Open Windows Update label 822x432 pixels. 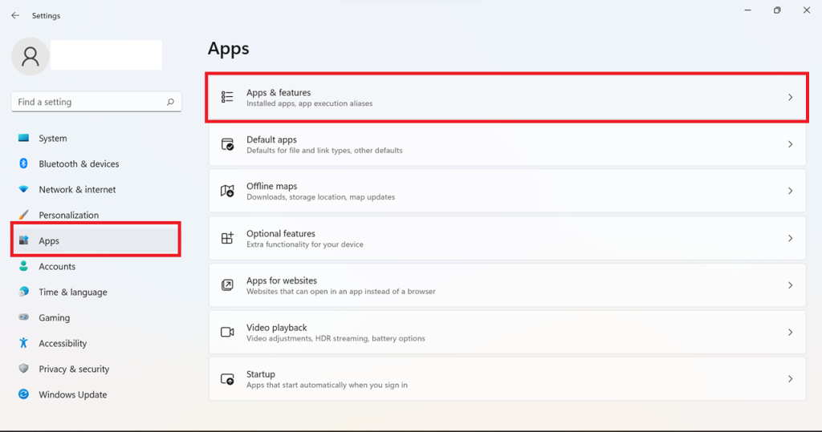click(73, 395)
